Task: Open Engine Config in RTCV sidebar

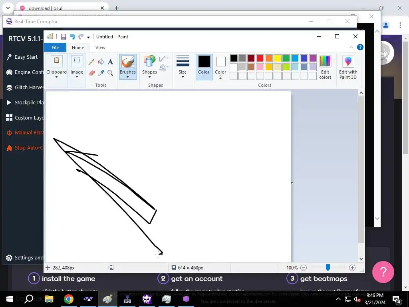Action: pos(24,72)
